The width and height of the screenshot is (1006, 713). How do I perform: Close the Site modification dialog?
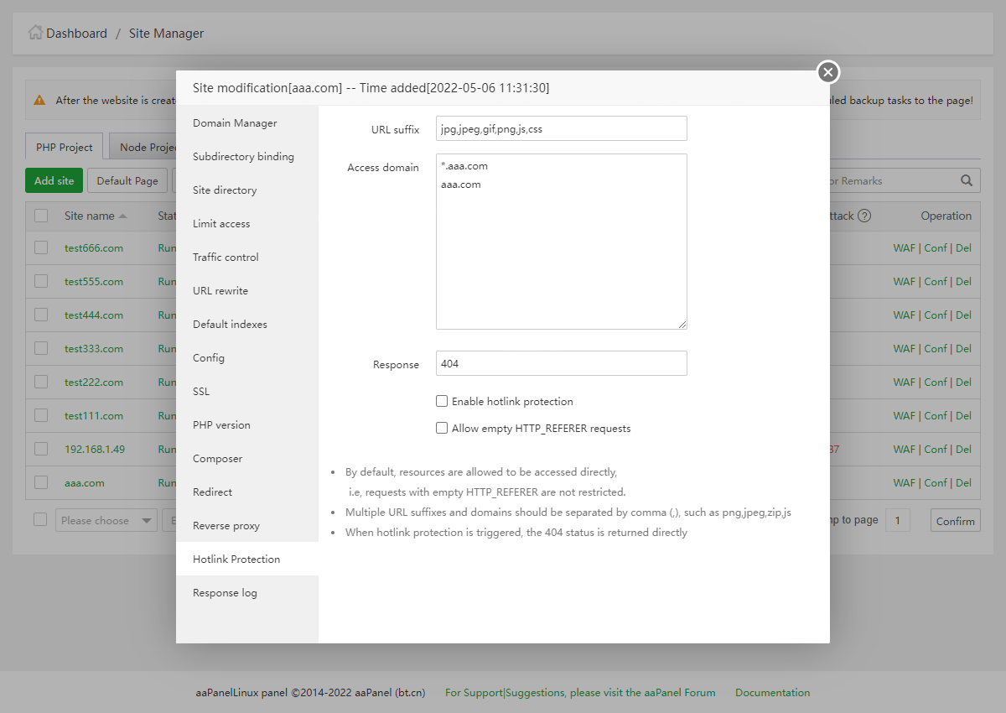[828, 73]
